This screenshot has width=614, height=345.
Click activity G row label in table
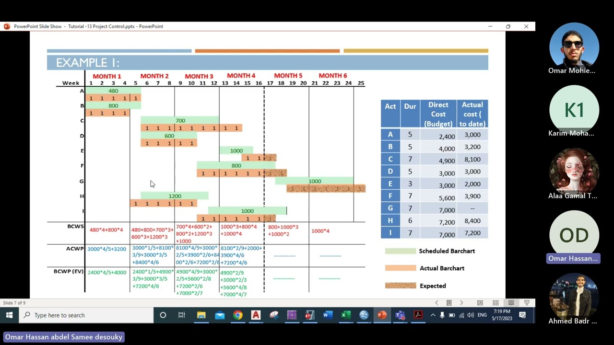[390, 208]
